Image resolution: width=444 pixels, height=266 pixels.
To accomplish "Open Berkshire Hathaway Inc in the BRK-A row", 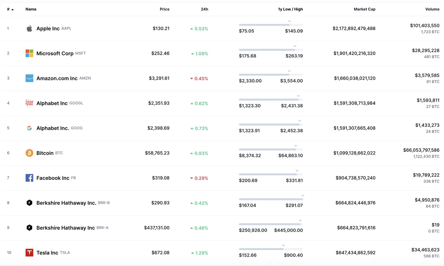I will pyautogui.click(x=66, y=228).
